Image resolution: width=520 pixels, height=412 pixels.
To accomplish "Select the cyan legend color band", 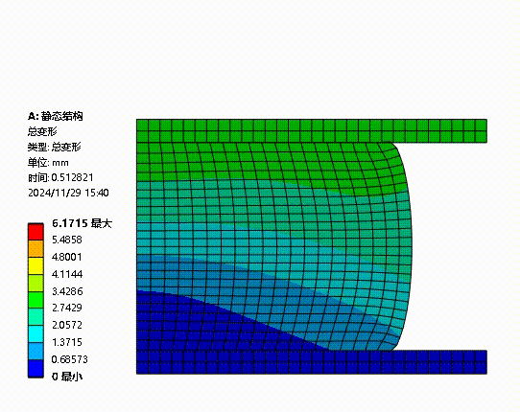I will (35, 334).
